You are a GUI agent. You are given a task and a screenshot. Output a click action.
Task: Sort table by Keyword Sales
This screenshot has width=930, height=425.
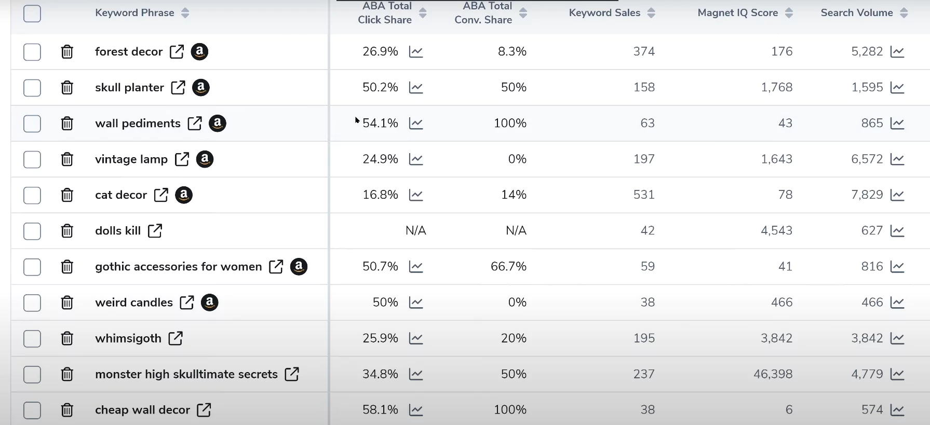pos(651,13)
